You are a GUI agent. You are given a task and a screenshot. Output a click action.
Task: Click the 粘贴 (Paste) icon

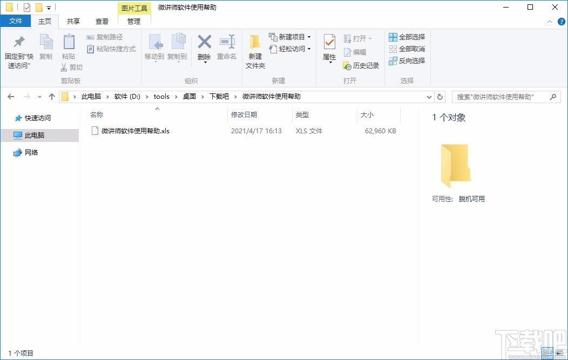coord(69,49)
